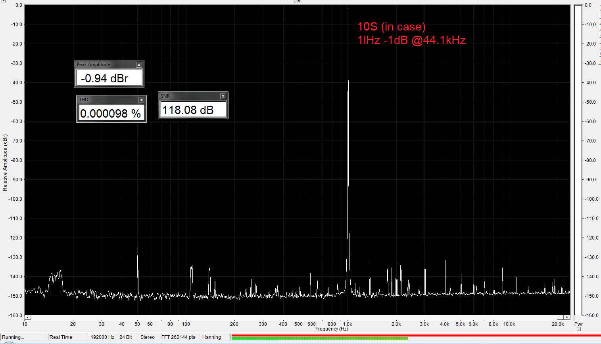Click the -100.0 tick on left amplitude axis
This screenshot has height=344, width=601.
pyautogui.click(x=15, y=199)
